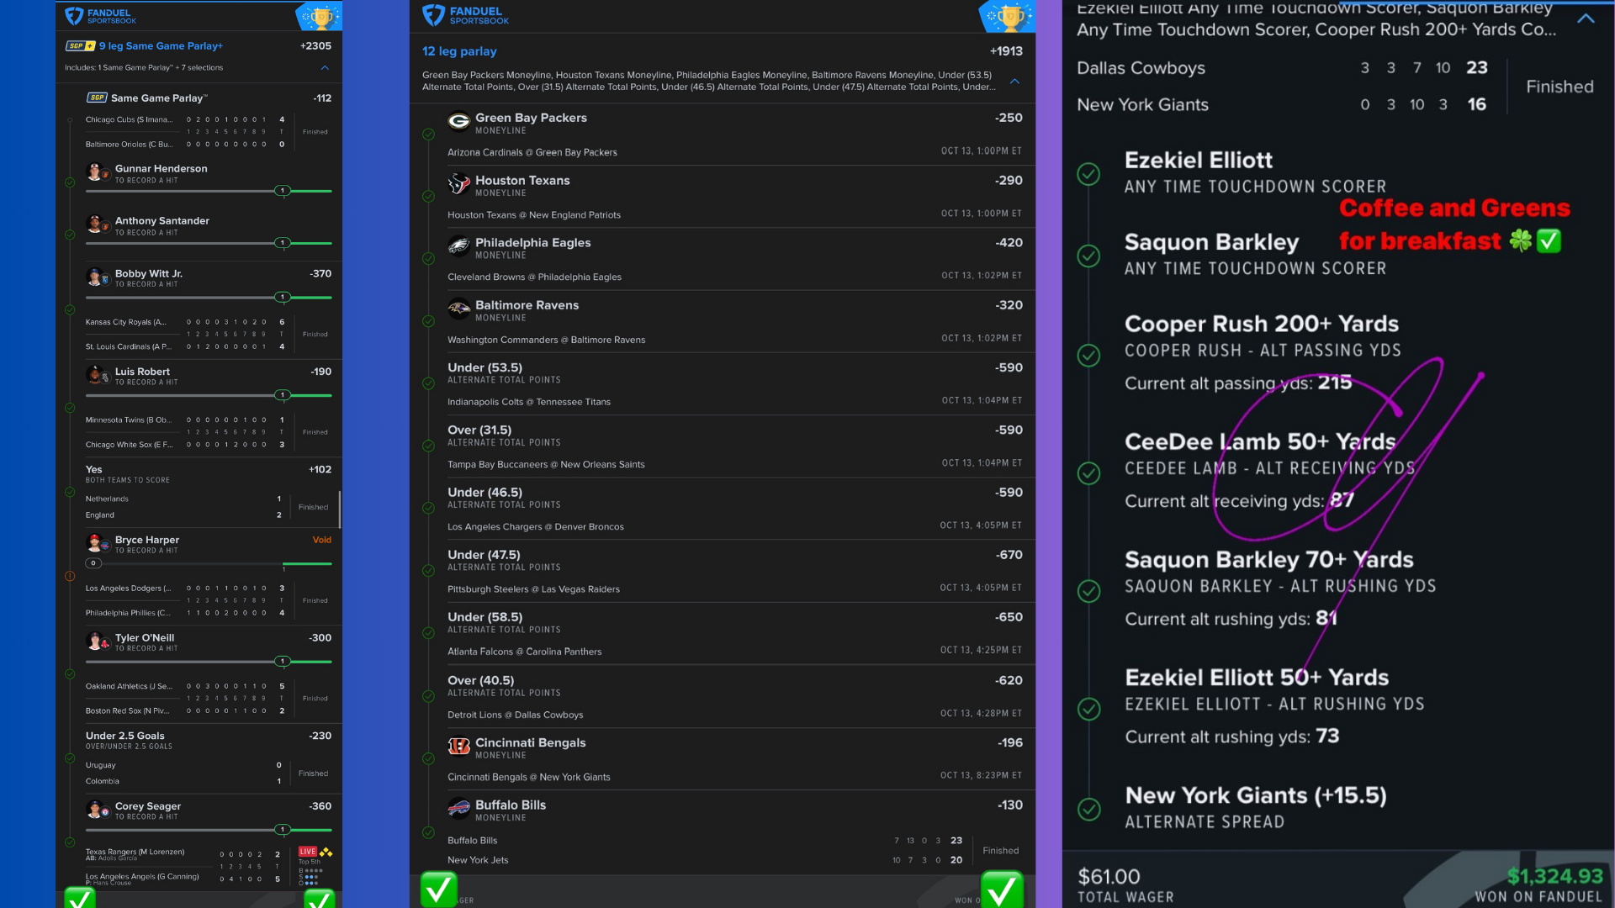Click the Over (40.5) Lions at Cowboys leg
The image size is (1615, 908).
point(722,696)
